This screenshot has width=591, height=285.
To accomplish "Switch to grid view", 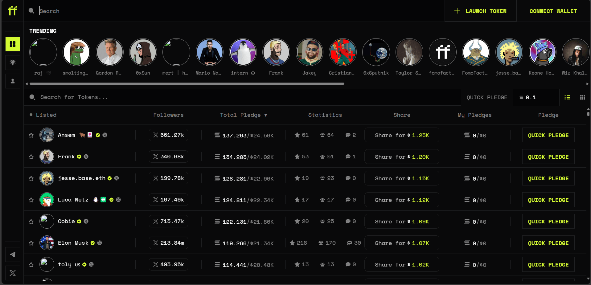I will (582, 97).
